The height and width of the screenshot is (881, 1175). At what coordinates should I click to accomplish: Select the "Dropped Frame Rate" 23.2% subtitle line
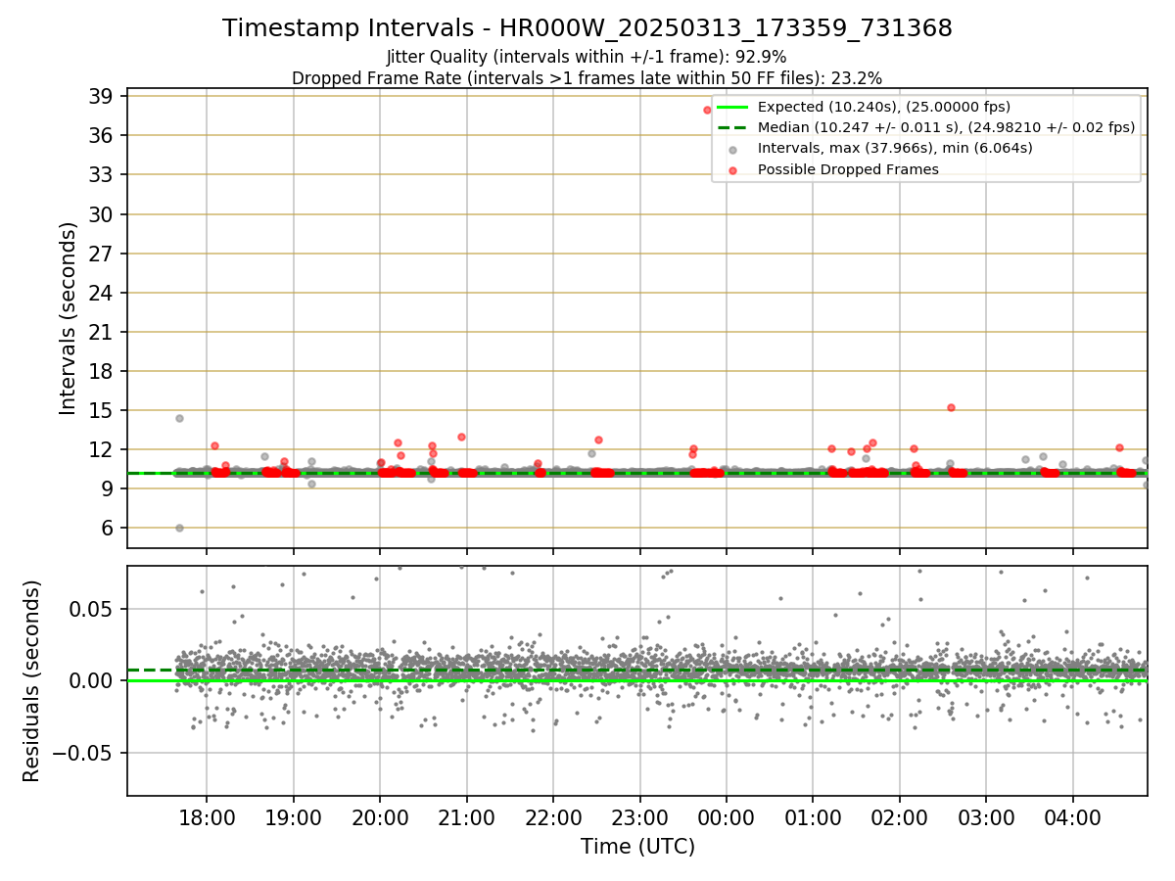click(x=587, y=78)
